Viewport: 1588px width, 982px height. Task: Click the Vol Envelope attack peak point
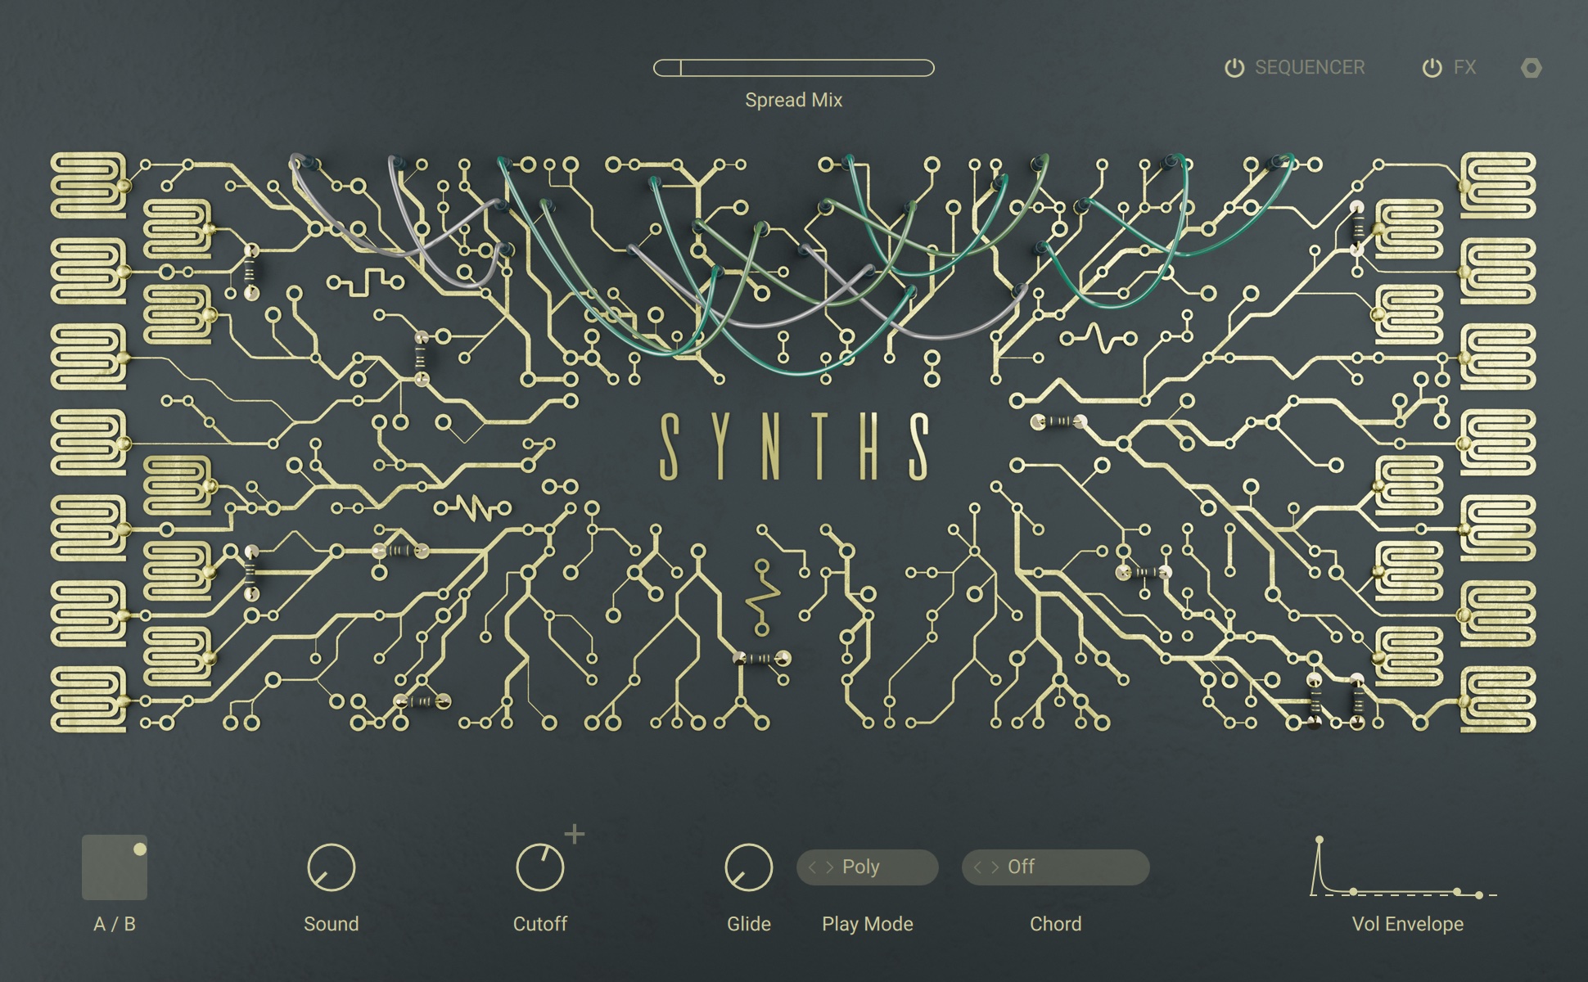[1319, 840]
